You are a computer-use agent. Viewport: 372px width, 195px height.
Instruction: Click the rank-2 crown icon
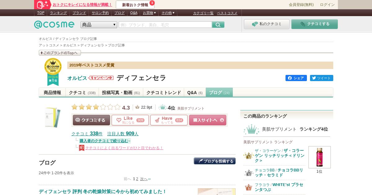(249, 173)
